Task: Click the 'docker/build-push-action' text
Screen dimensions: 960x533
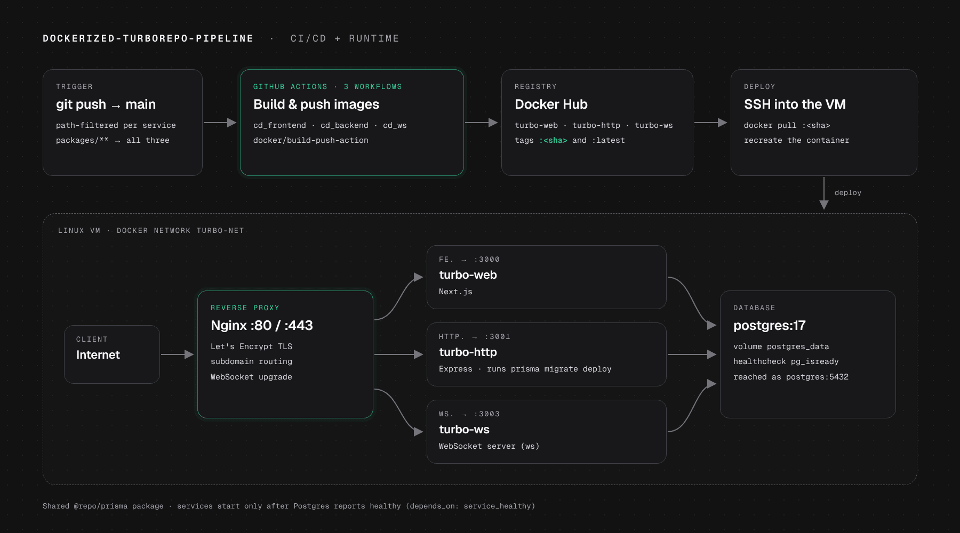Action: point(310,140)
